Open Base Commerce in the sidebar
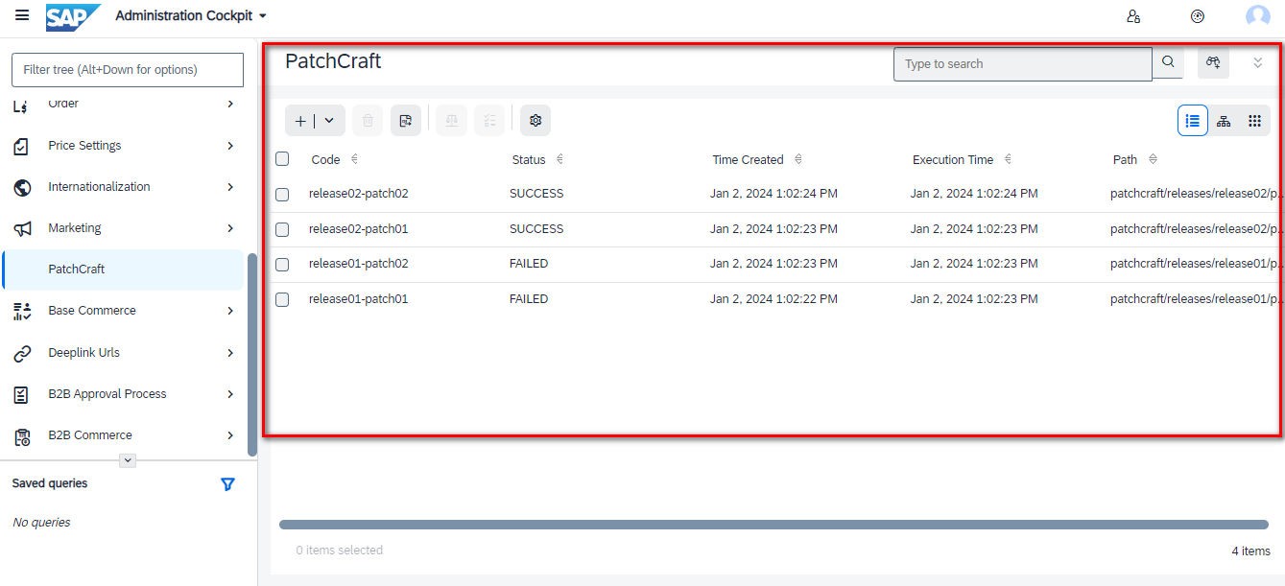 (x=92, y=311)
